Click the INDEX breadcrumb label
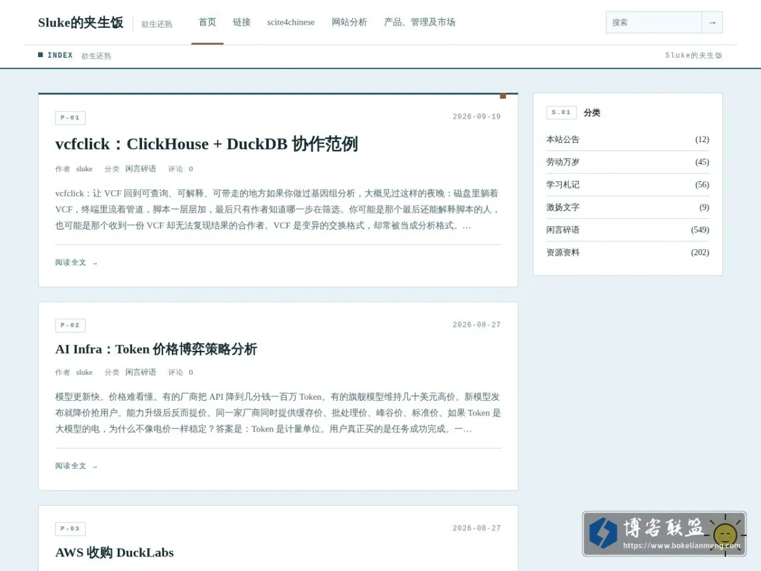The height and width of the screenshot is (571, 761). 60,56
